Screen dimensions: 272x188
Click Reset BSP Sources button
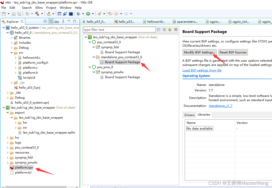pos(233,52)
